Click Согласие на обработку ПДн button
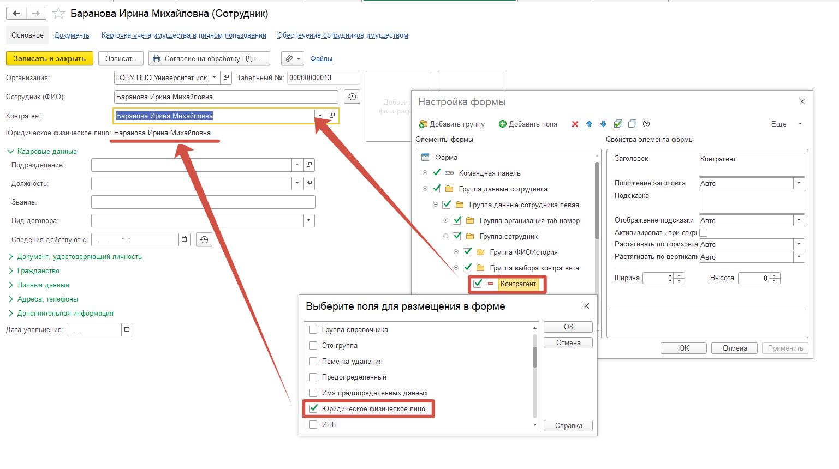 (209, 58)
